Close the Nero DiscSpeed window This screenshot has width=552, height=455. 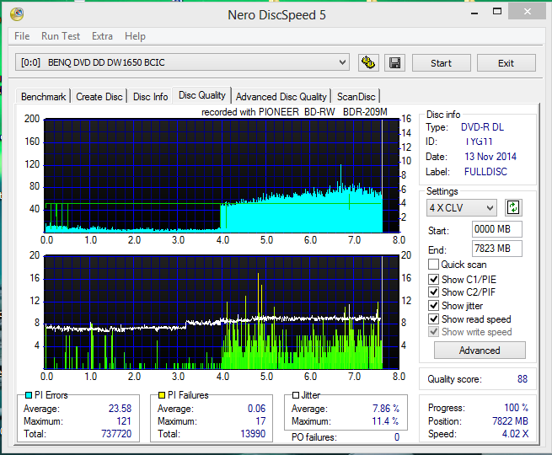pos(527,12)
